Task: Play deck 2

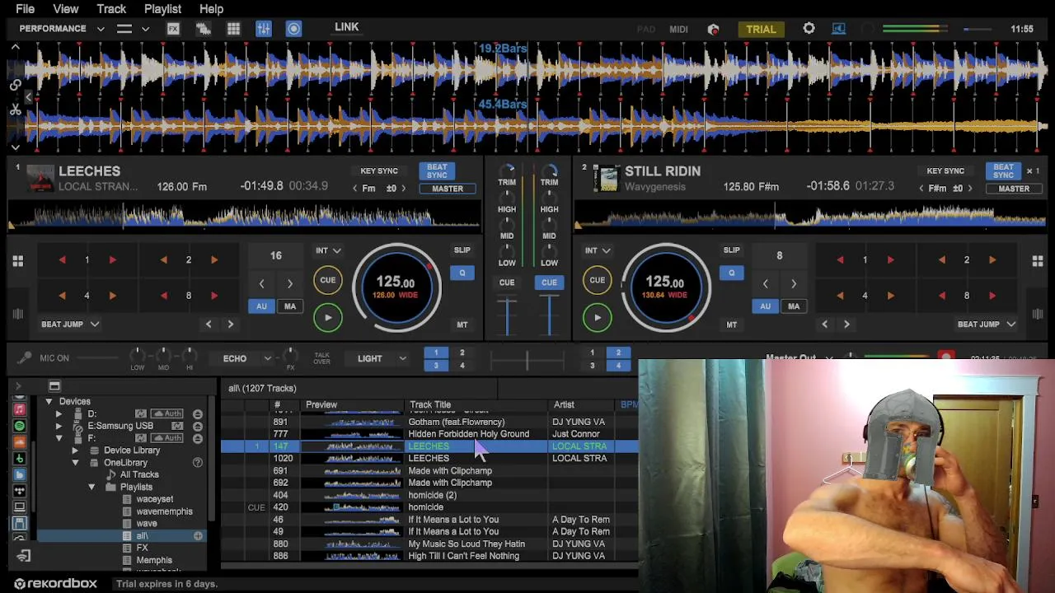Action: pyautogui.click(x=598, y=317)
